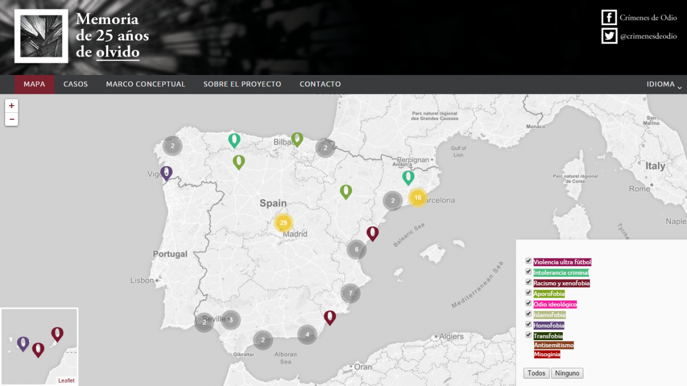Expand the gray cluster of 7 markers

(350, 293)
